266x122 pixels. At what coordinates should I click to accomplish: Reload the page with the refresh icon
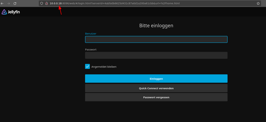point(15,3)
